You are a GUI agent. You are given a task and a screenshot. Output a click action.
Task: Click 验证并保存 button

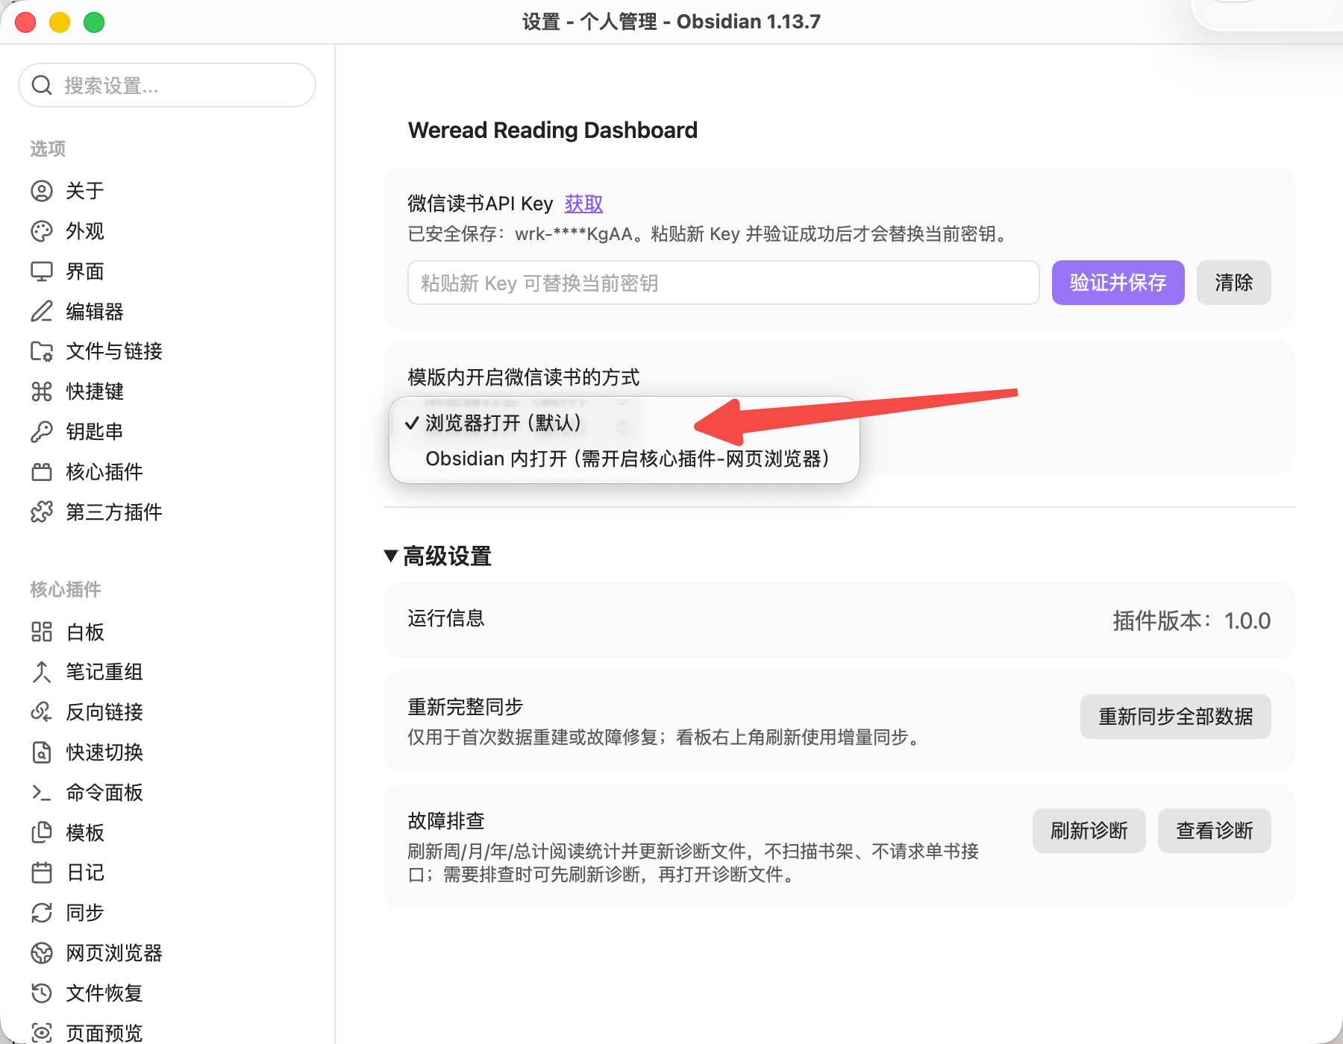1118,283
